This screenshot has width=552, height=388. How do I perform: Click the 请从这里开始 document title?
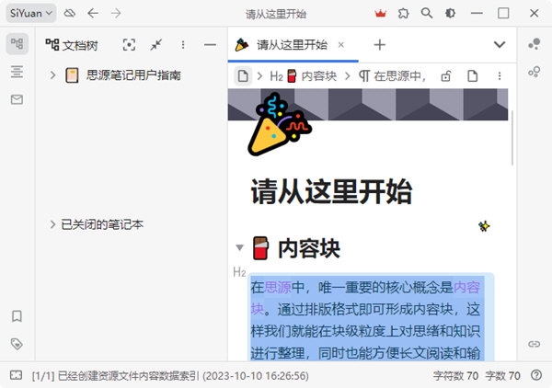coord(331,192)
